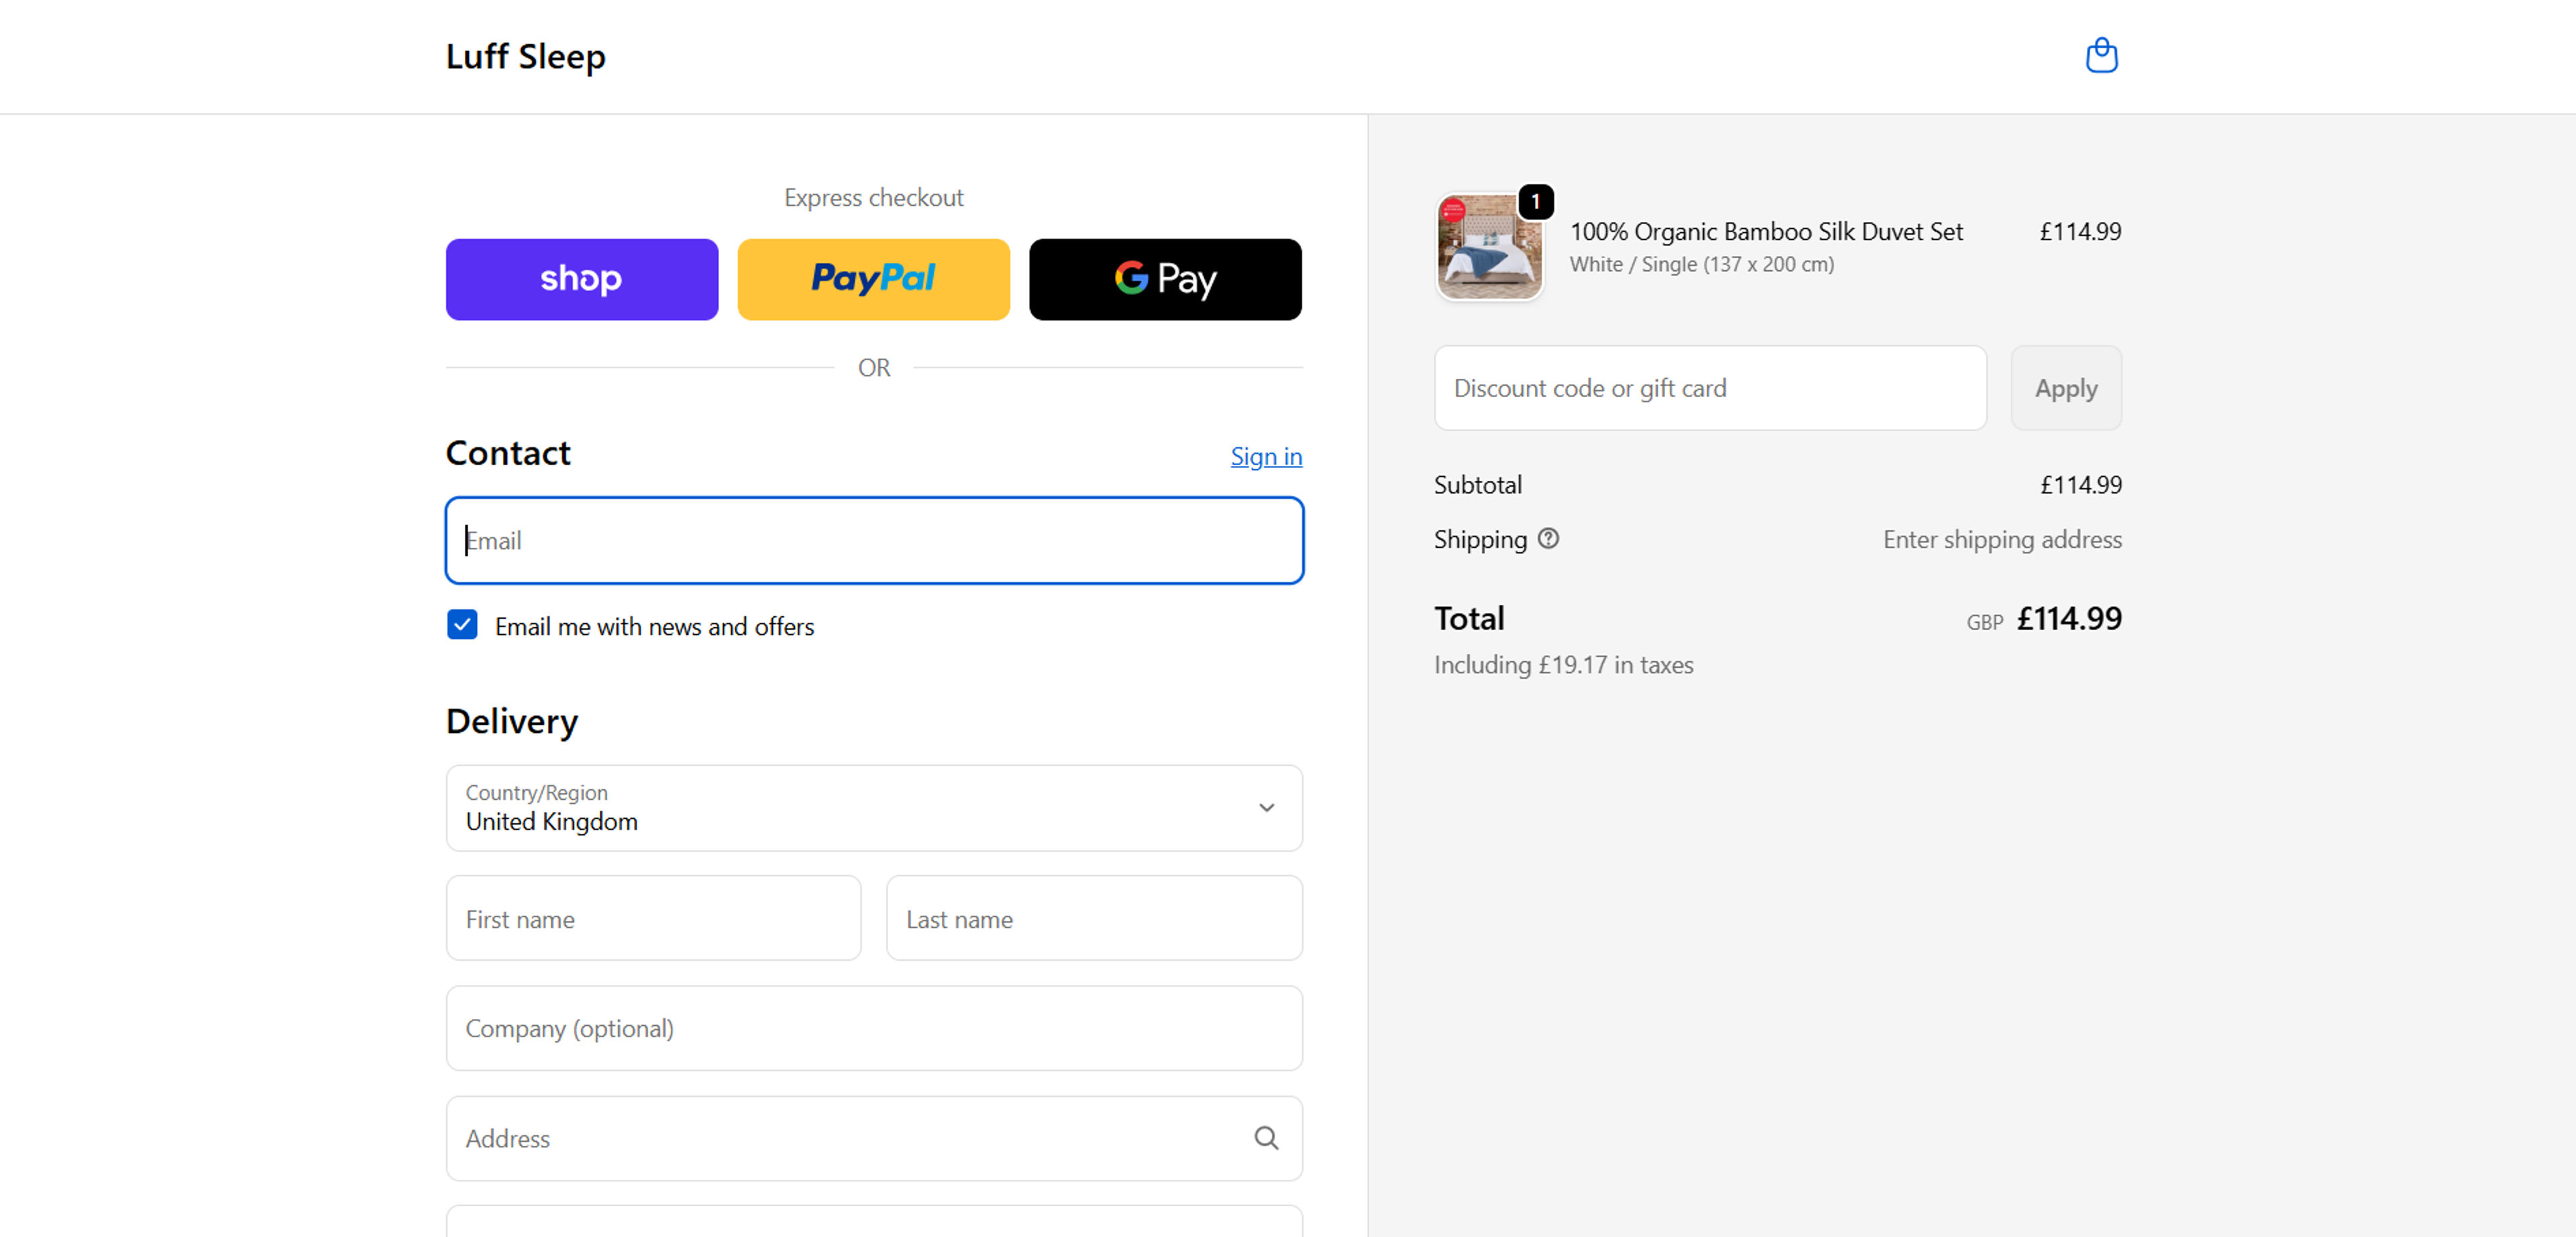Image resolution: width=2576 pixels, height=1237 pixels.
Task: Click Enter shipping address
Action: tap(2002, 538)
